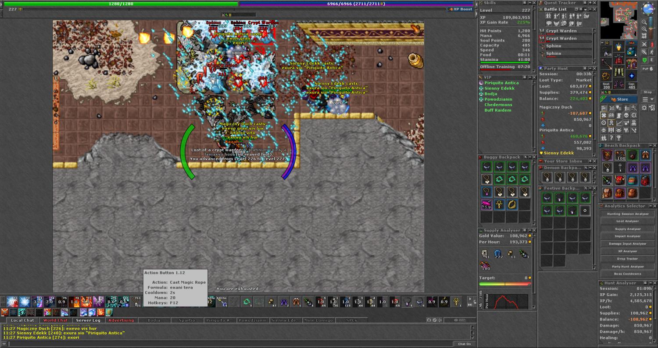Open the Bodja private chat tab
This screenshot has width=658, height=348.
pos(154,320)
